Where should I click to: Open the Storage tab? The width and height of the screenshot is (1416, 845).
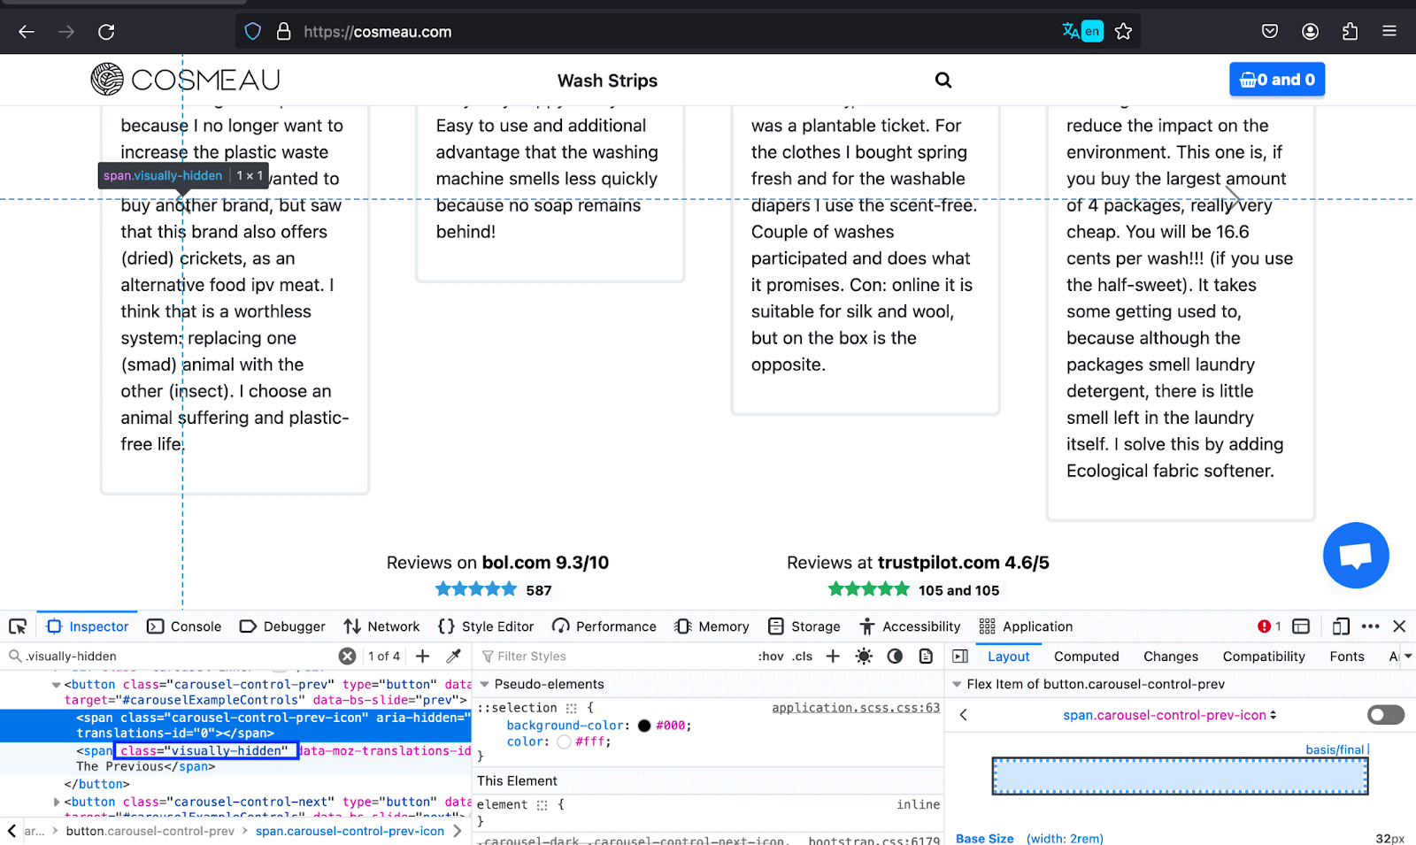(804, 626)
